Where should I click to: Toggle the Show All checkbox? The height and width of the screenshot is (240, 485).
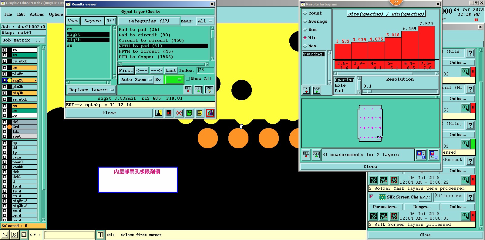coord(188,79)
